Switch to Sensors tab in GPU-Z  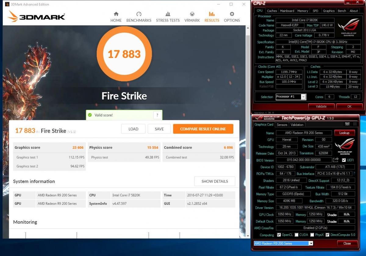(282, 125)
